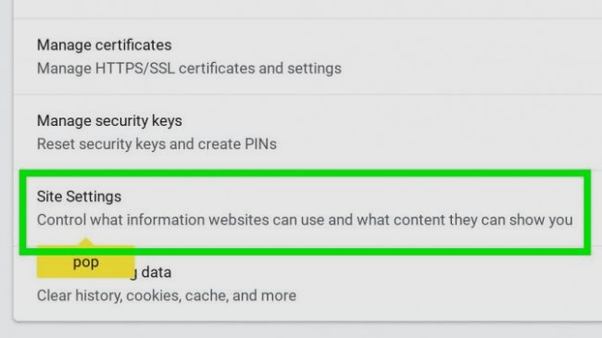Click the HTTPS/SSL text in the certificates description
Screen dimensions: 602x338
[135, 69]
